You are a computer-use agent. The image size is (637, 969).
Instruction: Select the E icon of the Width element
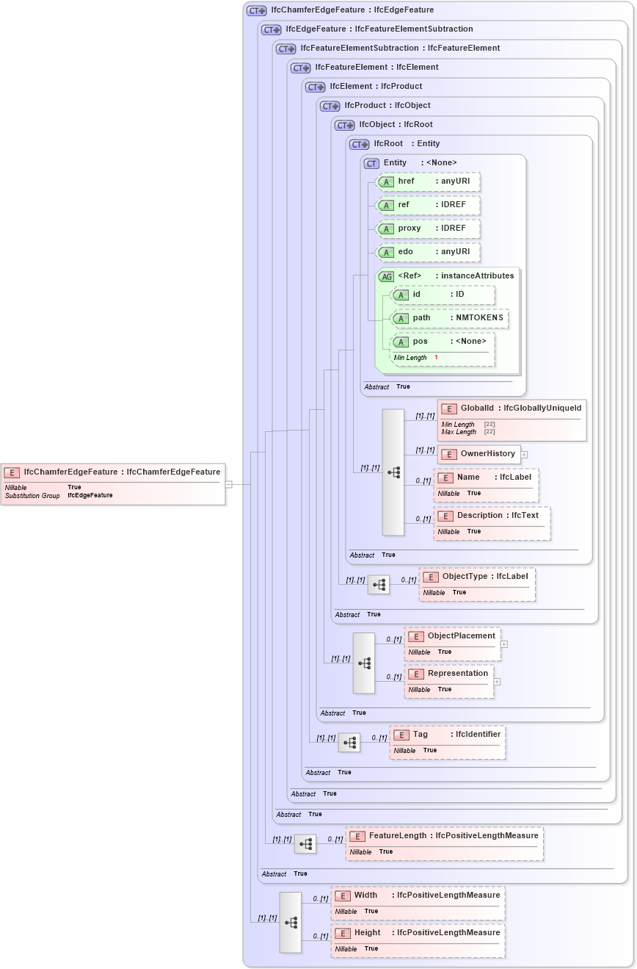[x=343, y=896]
